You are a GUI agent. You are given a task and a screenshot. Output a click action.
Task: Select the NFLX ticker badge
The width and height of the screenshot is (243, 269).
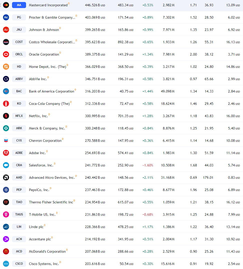click(19, 116)
